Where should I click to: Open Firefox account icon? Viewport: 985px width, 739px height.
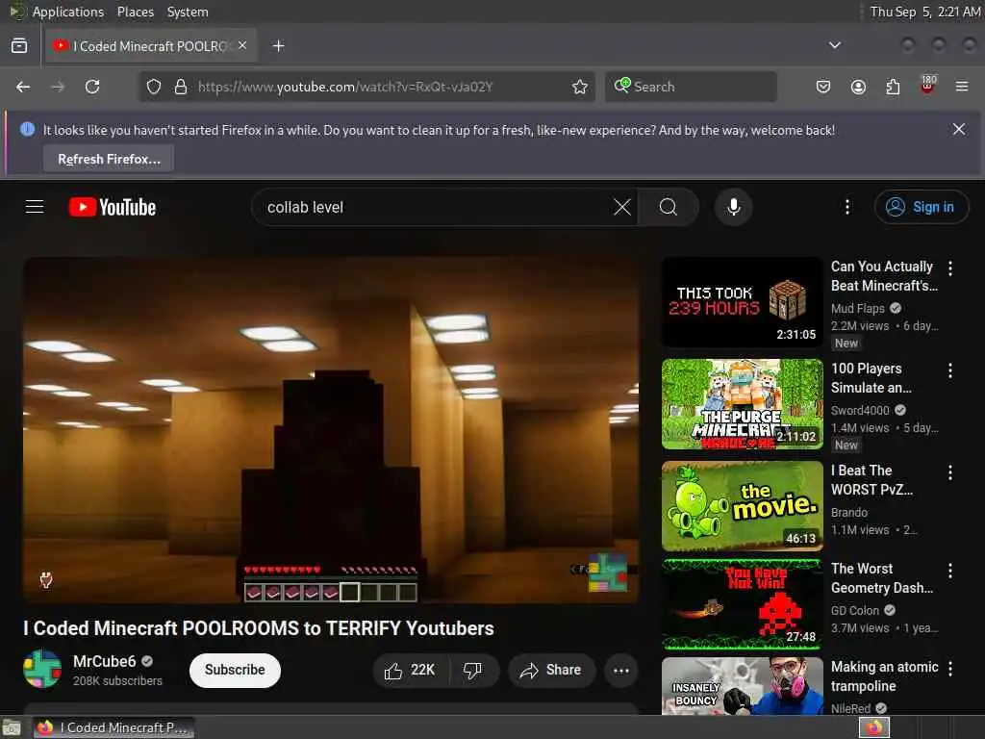(x=858, y=87)
